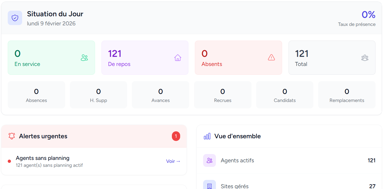Viewport: 383px width, 189px height.
Task: Click the 0% presence rate value
Action: coord(369,14)
